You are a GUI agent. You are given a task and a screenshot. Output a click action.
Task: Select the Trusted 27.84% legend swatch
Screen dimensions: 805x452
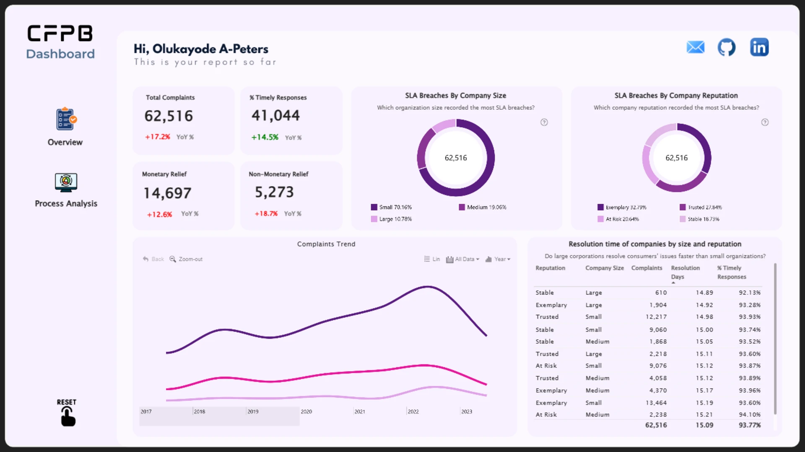tap(683, 207)
